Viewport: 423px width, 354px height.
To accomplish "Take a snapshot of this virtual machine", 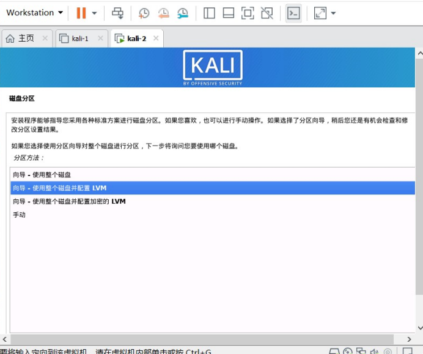I will [144, 13].
